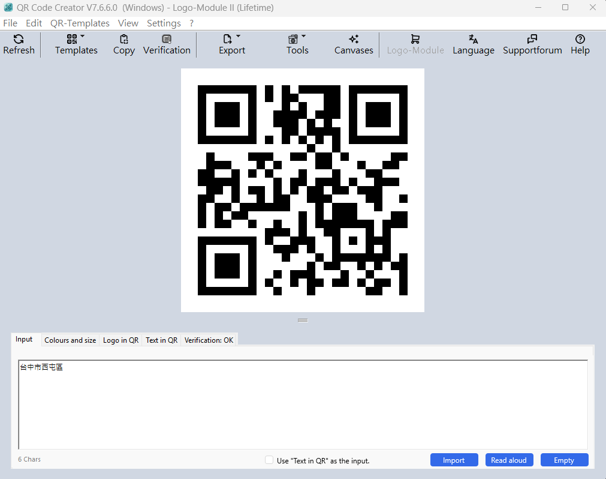
Task: Click the Copy clipboard icon
Action: [x=123, y=39]
